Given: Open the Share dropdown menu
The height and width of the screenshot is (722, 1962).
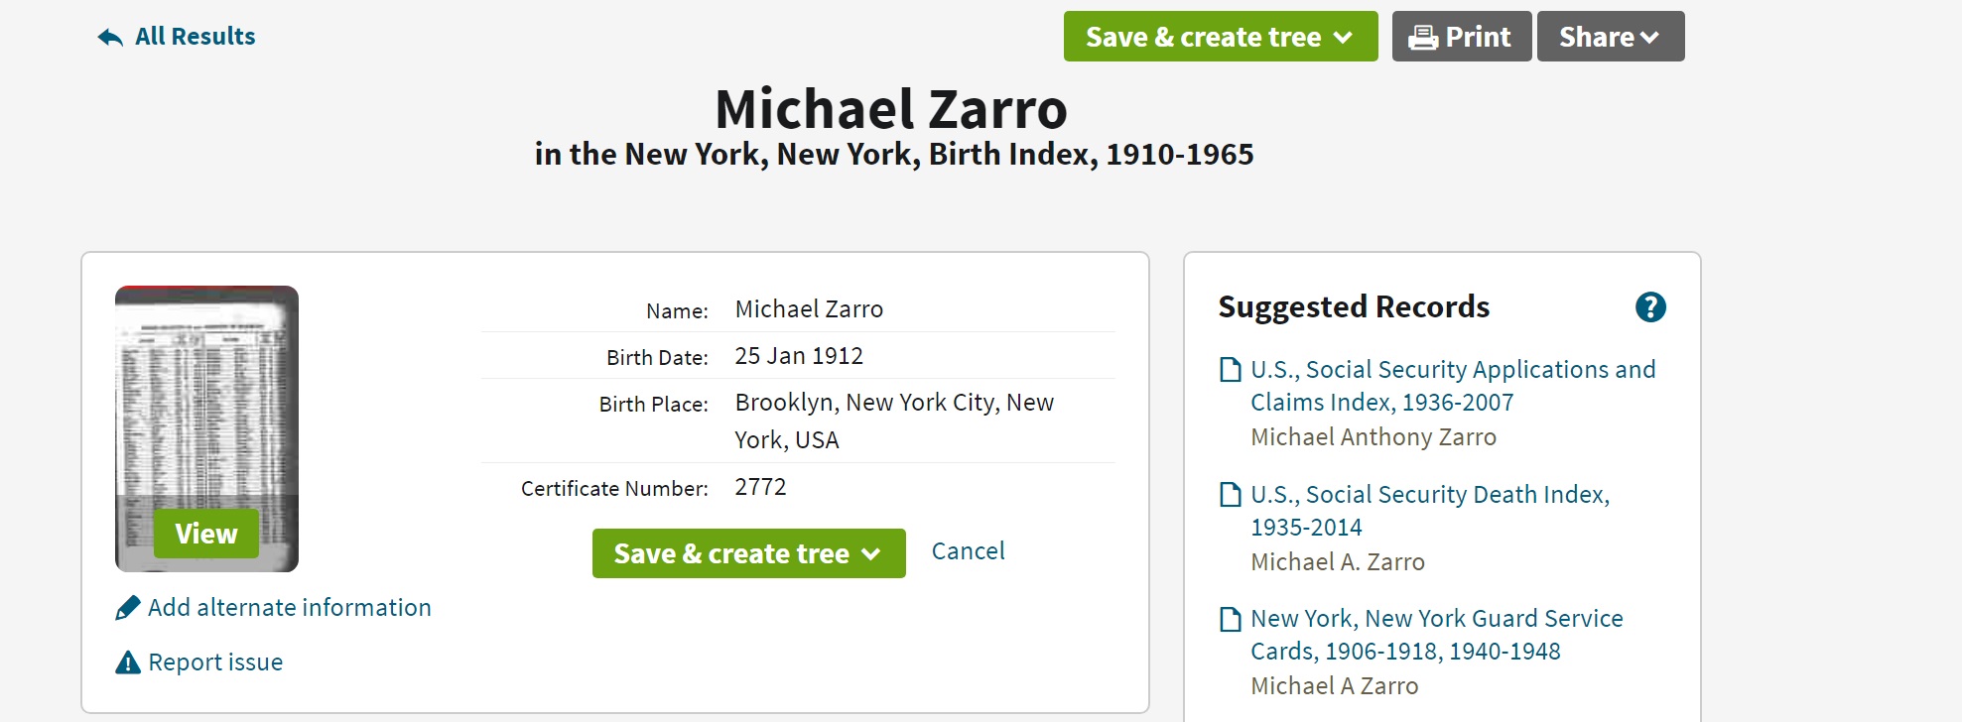Looking at the screenshot, I should click(1610, 37).
